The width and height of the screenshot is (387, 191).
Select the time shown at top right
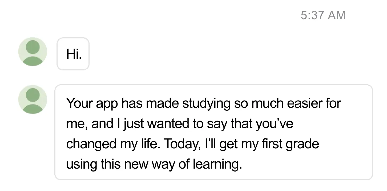pyautogui.click(x=323, y=15)
